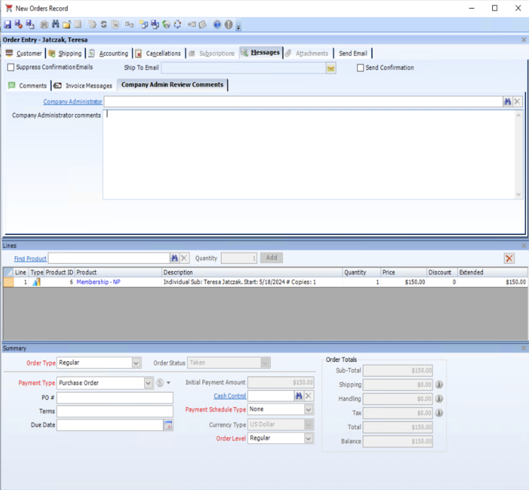Enable Suppress Confirmation Emails checkbox
Image resolution: width=529 pixels, height=490 pixels.
point(11,67)
